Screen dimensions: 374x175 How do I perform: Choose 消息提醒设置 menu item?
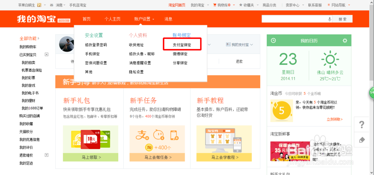[140, 63]
